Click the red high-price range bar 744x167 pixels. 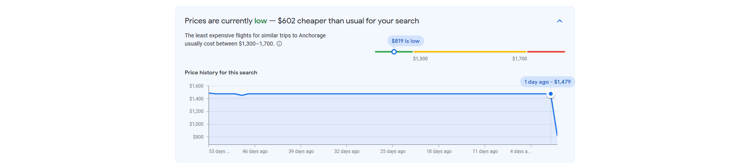click(546, 52)
